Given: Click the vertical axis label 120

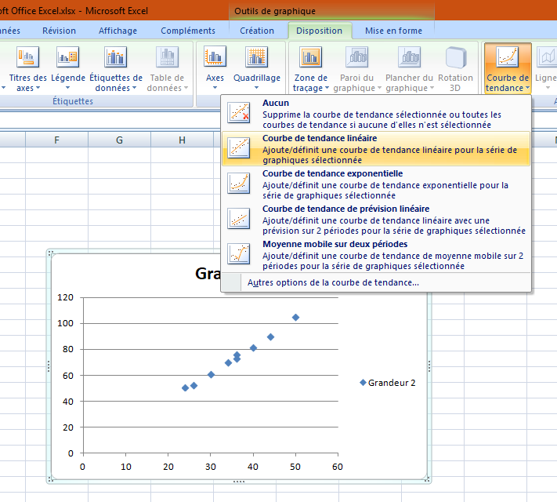Looking at the screenshot, I should (x=65, y=297).
